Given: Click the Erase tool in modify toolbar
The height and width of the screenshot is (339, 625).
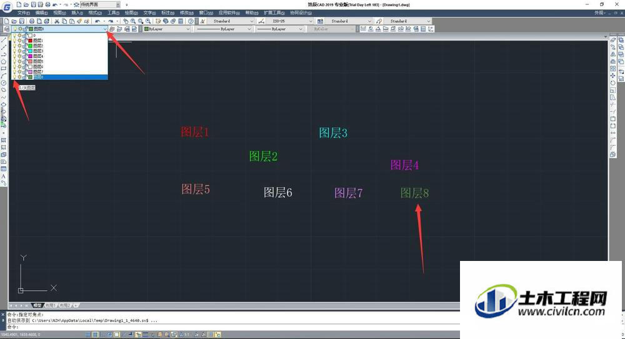Looking at the screenshot, I should [x=613, y=40].
